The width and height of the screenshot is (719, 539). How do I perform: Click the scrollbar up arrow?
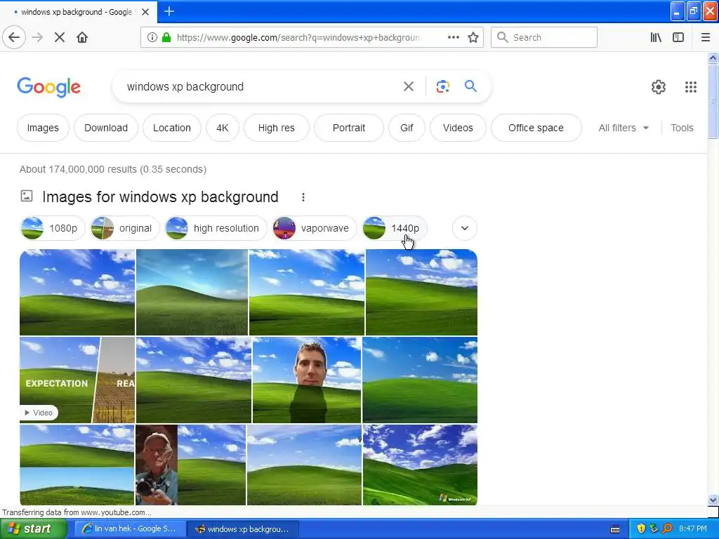pyautogui.click(x=713, y=58)
